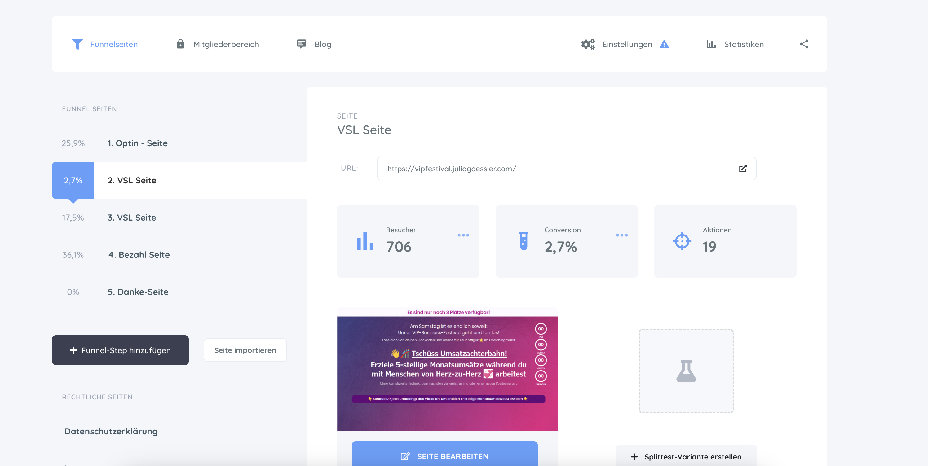Switch to the Funnelseiten tab
The height and width of the screenshot is (466, 928).
(x=104, y=44)
